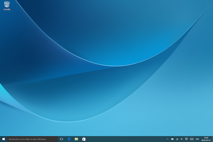This screenshot has width=213, height=142.
Task: Launch Microsoft Edge from the taskbar
Action: (x=69, y=139)
